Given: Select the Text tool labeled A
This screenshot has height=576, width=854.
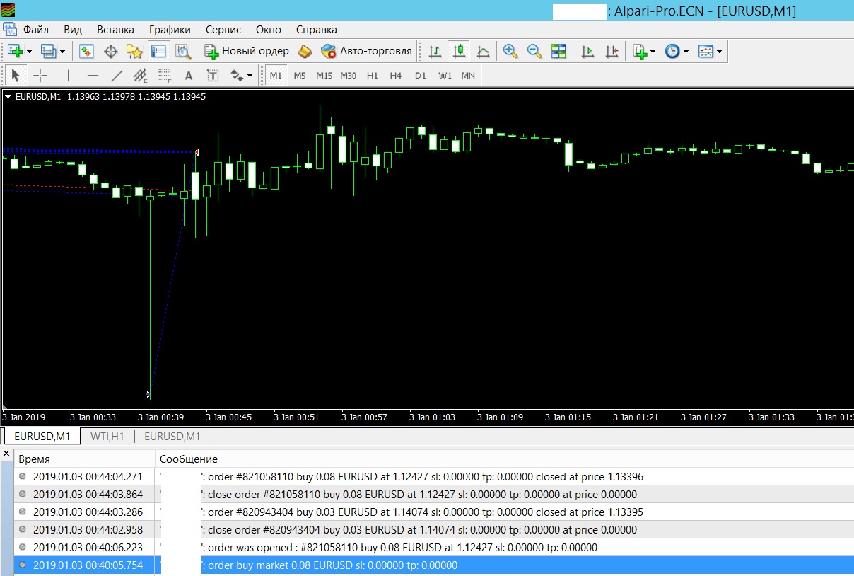Looking at the screenshot, I should 189,75.
